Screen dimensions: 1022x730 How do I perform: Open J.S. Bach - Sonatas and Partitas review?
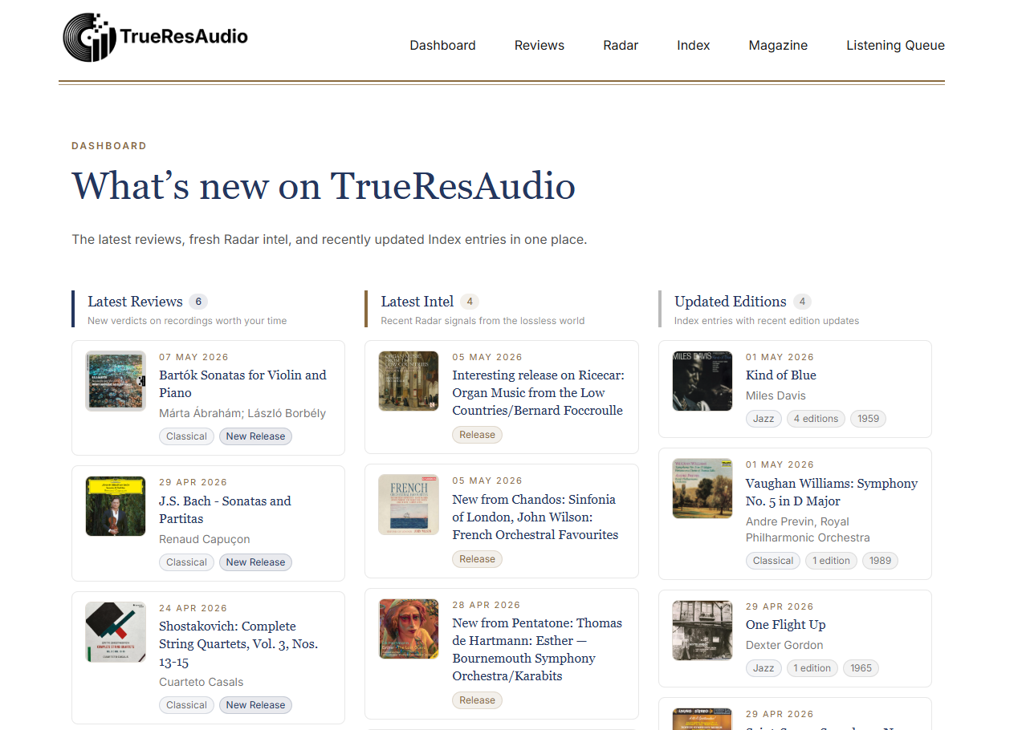click(x=225, y=509)
